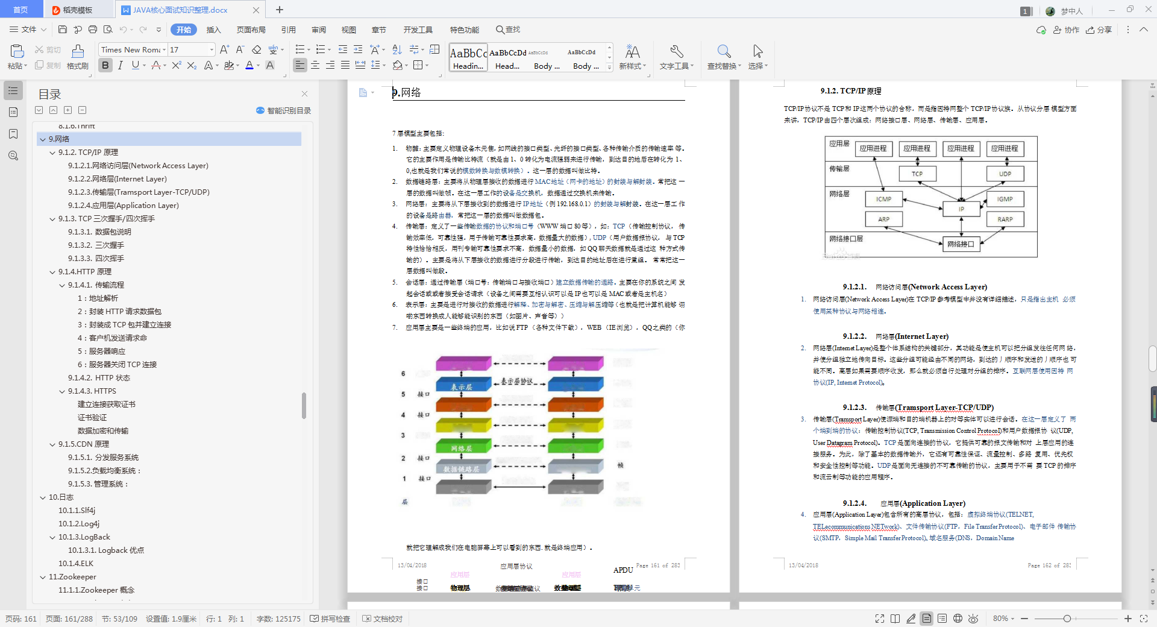Switch to reading layout icon in status bar
Viewport: 1157px width, 627px height.
[x=895, y=619]
